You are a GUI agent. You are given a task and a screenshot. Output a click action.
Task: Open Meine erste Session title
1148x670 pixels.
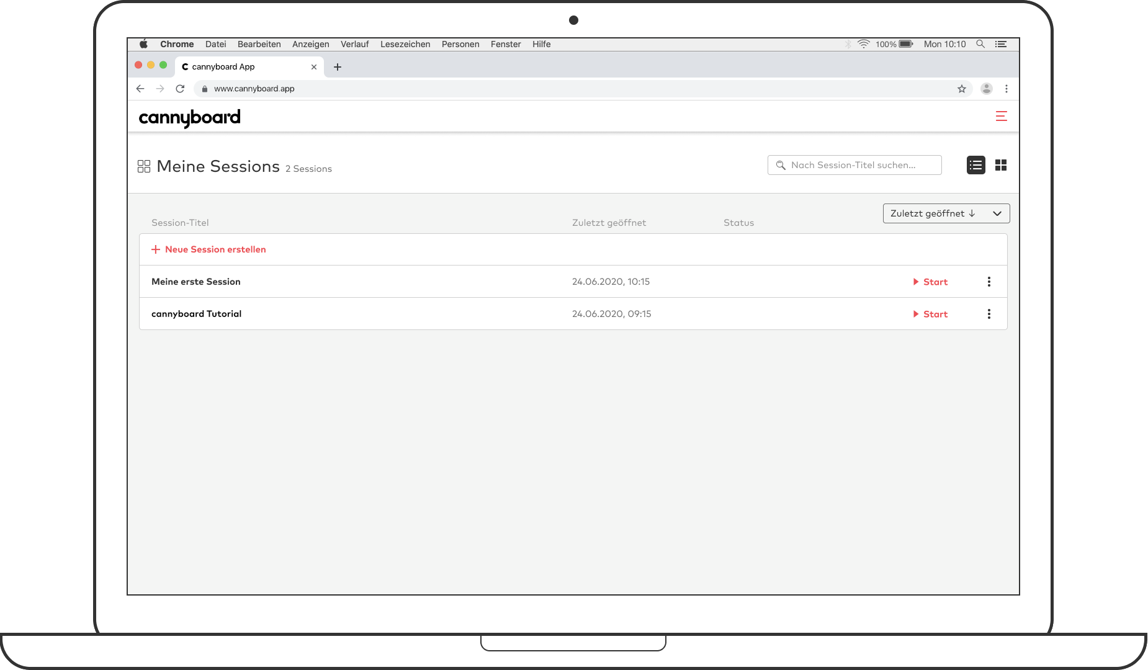(x=196, y=282)
